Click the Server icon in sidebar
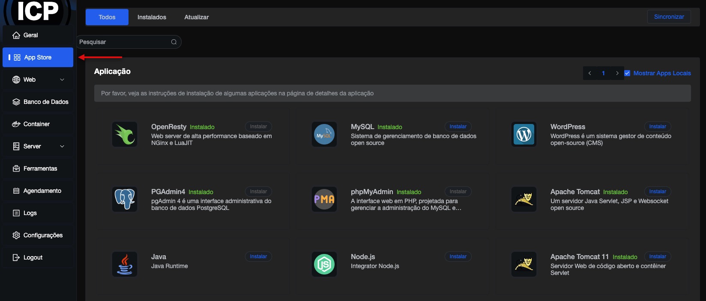The image size is (706, 301). point(16,146)
